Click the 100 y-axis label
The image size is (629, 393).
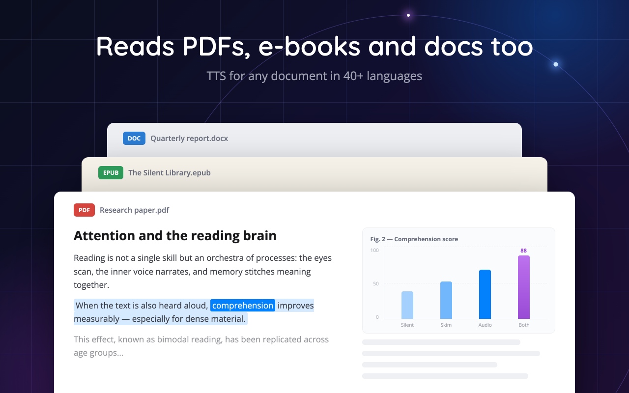point(374,251)
